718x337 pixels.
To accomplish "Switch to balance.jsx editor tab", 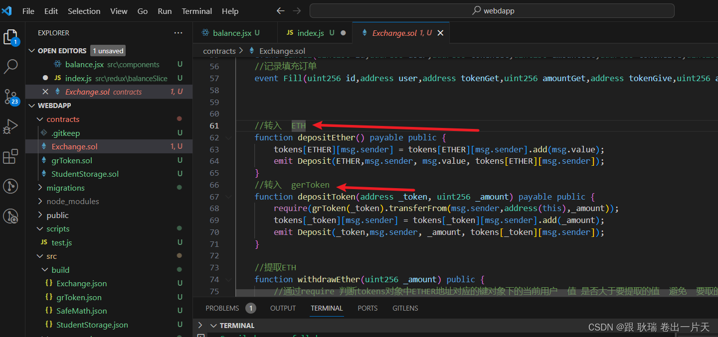I will click(235, 33).
